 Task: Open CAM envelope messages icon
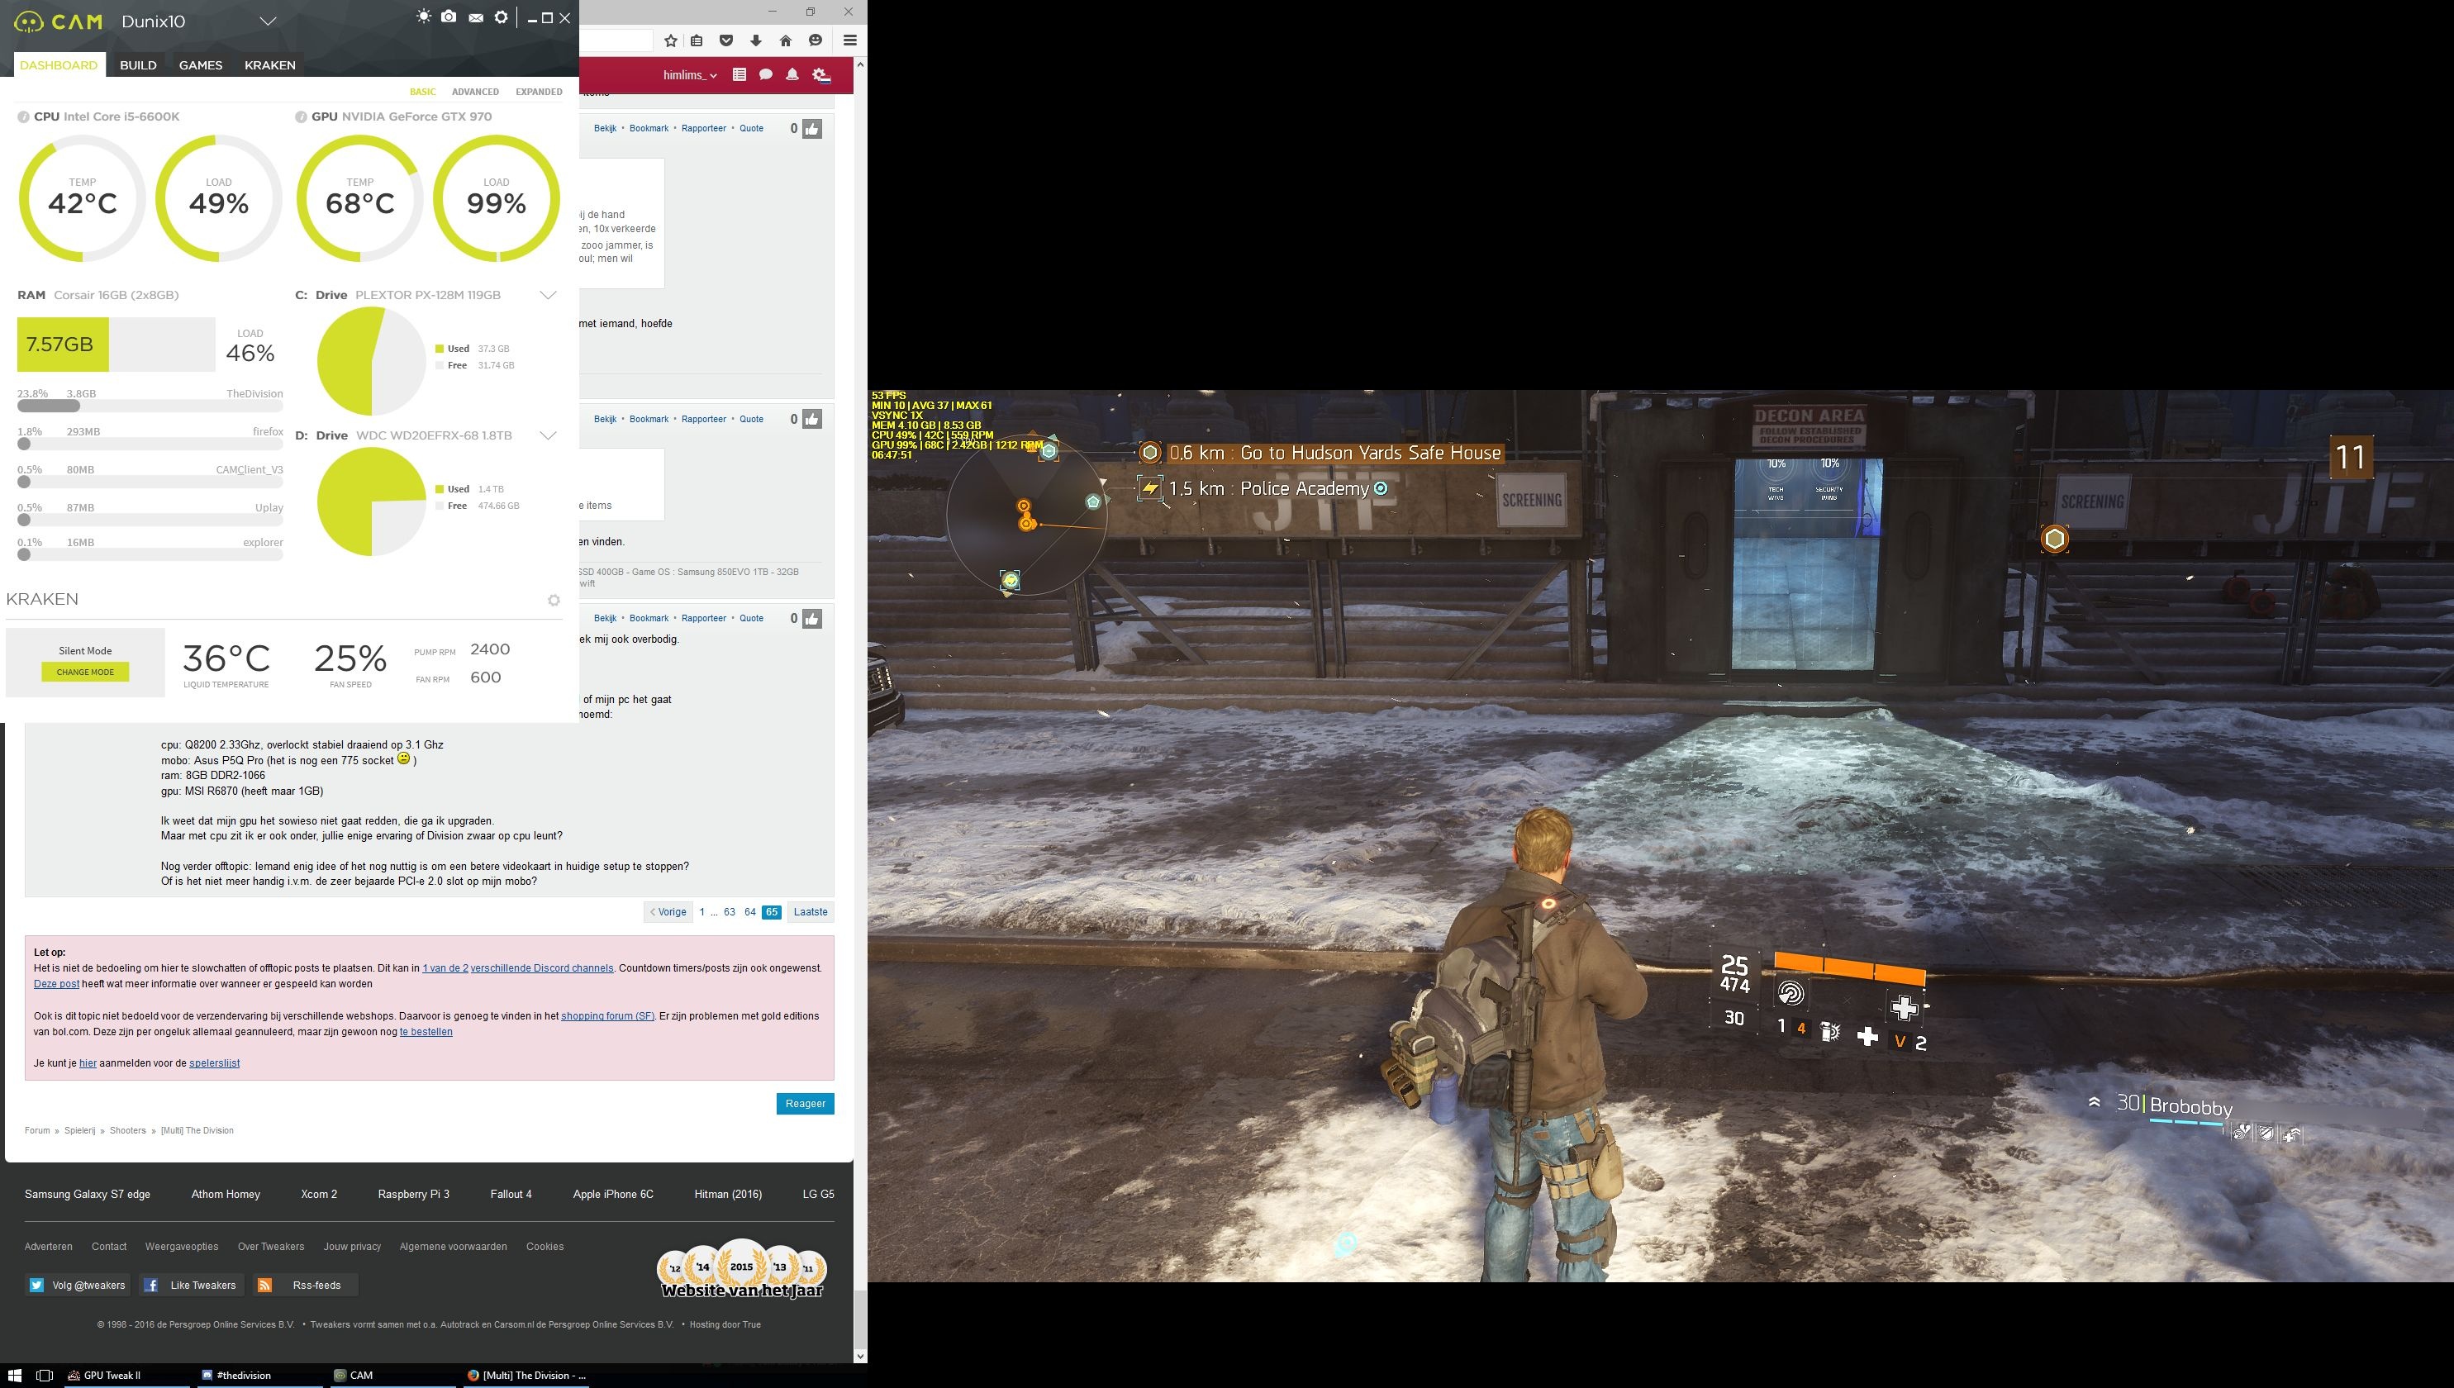point(475,18)
